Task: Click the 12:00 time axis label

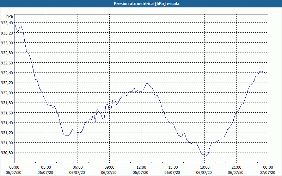Action: (141, 168)
